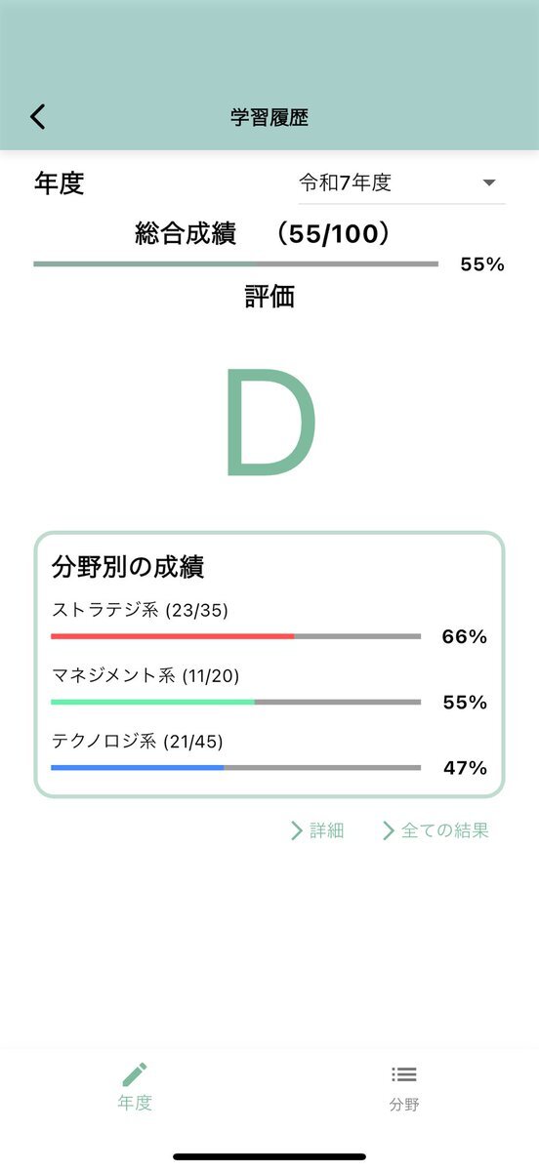Click the 総合成績 overall progress bar
Screen dimensions: 539x1171
[235, 263]
